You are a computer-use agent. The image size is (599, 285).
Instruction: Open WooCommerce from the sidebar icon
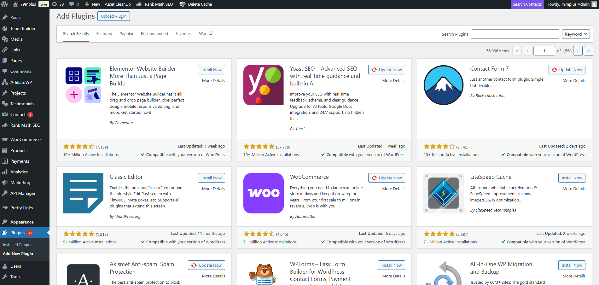click(5, 139)
